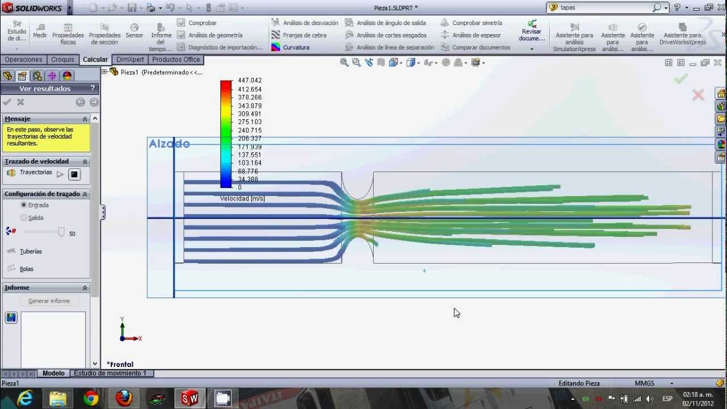The image size is (727, 409).
Task: Launch Franjas de cebra analysis
Action: coord(299,35)
